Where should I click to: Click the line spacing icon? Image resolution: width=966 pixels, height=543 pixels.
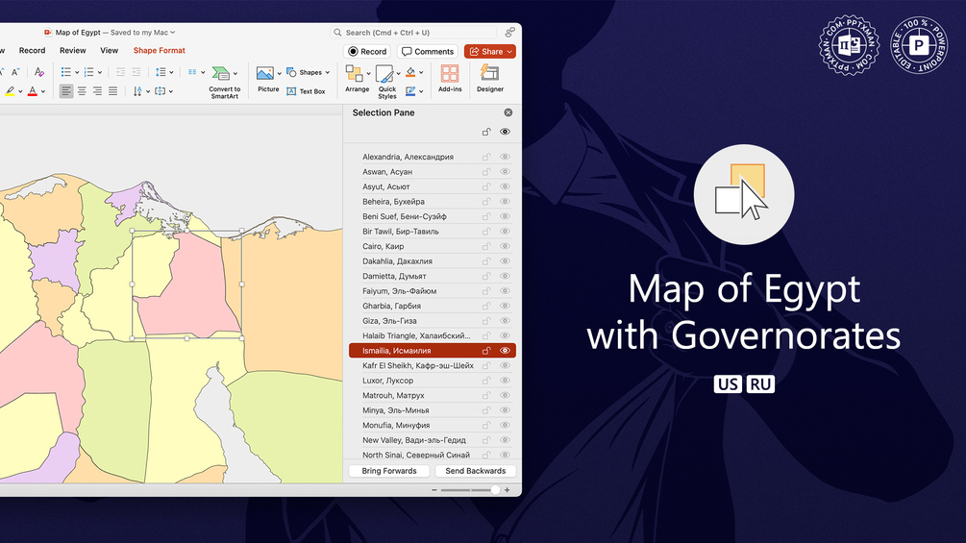tap(161, 72)
